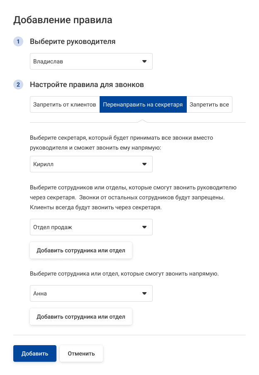Click the arrow icon in the Кирилл dropdown
Viewport: 259px width, 375px height.
click(x=144, y=164)
